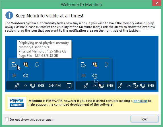Click the People icon in the left taskbar

click(17, 86)
